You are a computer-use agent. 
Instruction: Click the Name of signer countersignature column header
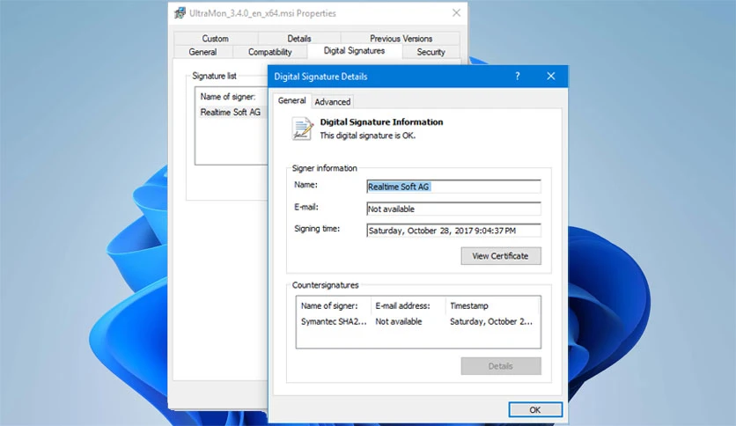[x=335, y=306]
